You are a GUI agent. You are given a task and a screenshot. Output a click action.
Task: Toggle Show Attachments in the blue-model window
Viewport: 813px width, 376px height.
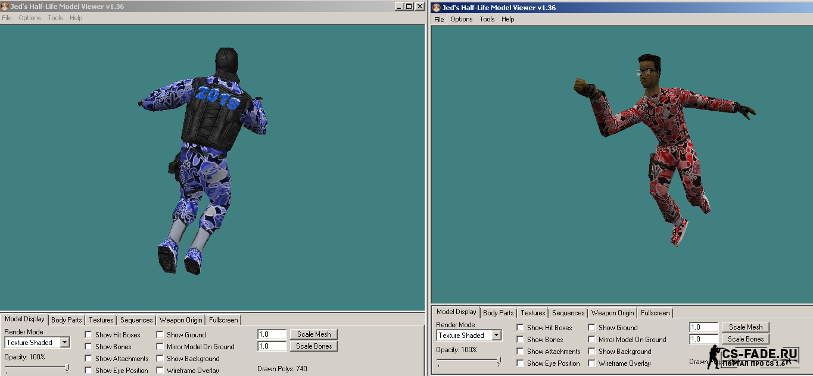[x=89, y=359]
